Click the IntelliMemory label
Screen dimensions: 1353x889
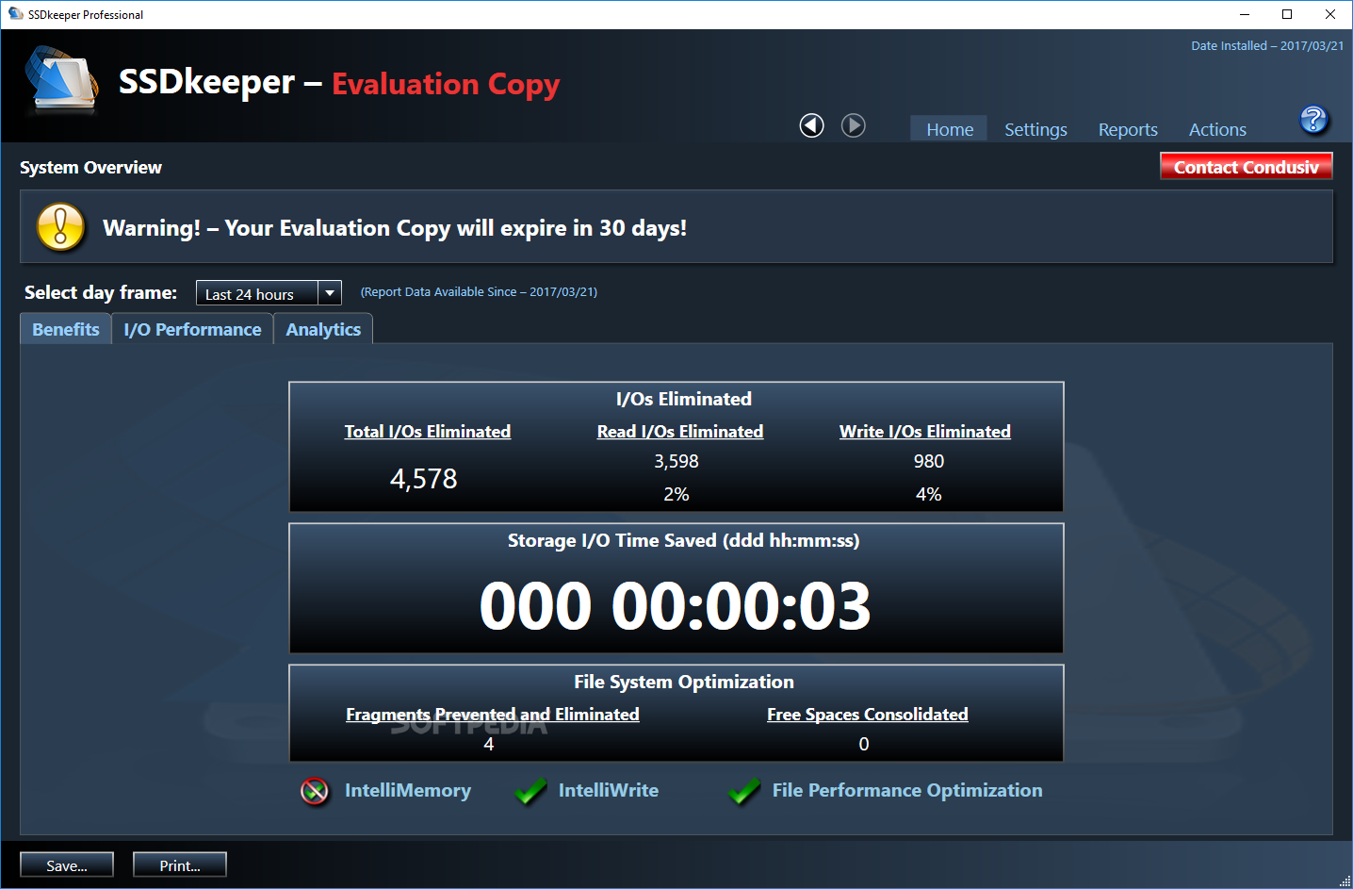click(x=408, y=790)
